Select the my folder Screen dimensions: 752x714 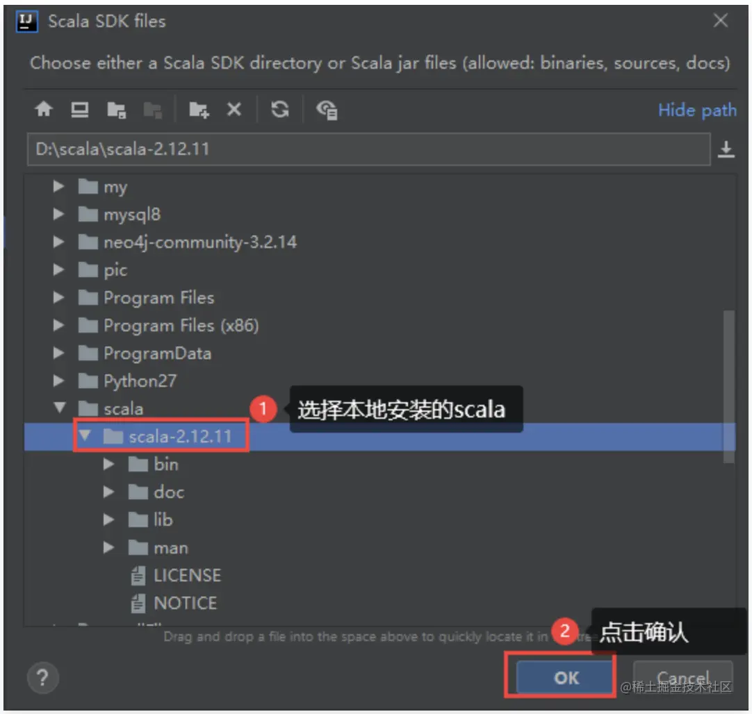pyautogui.click(x=103, y=186)
